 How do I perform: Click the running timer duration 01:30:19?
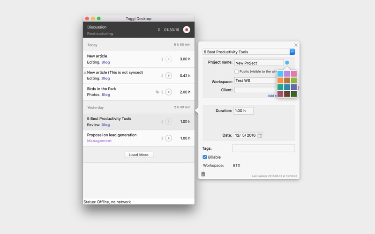172,29
